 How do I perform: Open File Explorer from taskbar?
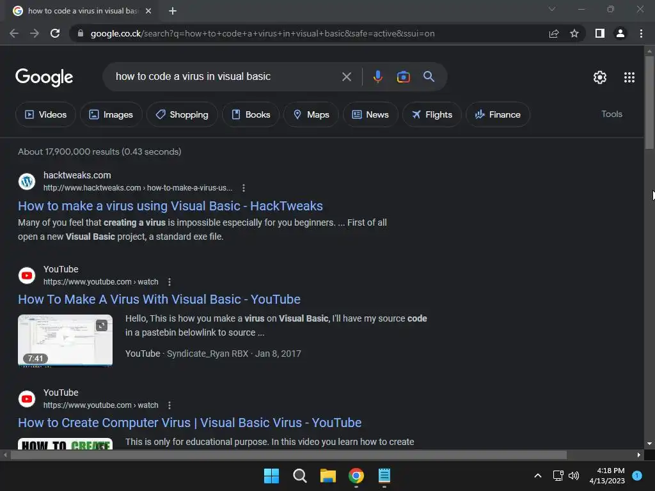[x=328, y=476]
